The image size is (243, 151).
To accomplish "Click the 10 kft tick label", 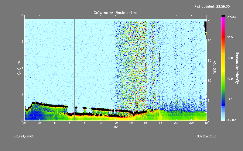I will tap(209, 80).
